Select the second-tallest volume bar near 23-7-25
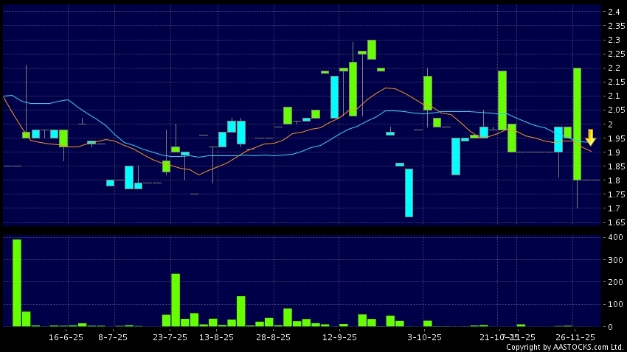Image resolution: width=627 pixels, height=352 pixels. click(176, 300)
